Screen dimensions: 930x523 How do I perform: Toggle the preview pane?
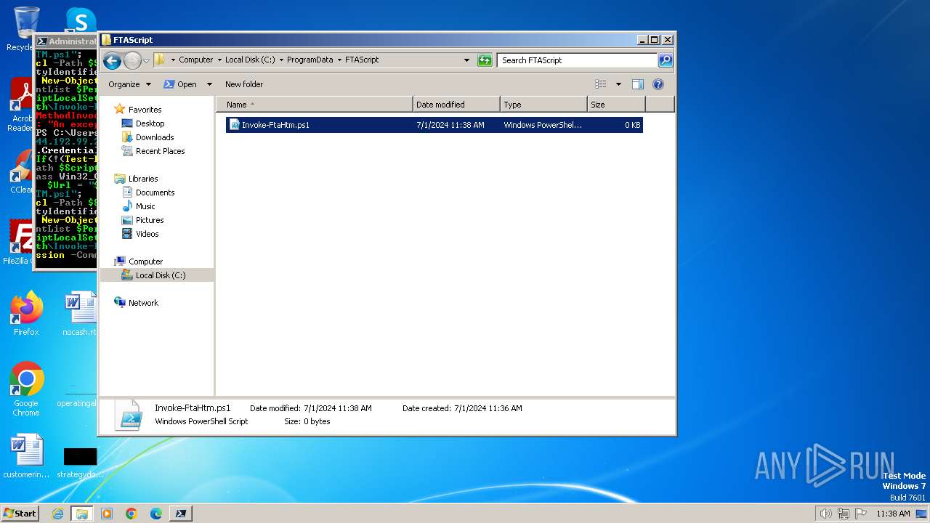(638, 84)
